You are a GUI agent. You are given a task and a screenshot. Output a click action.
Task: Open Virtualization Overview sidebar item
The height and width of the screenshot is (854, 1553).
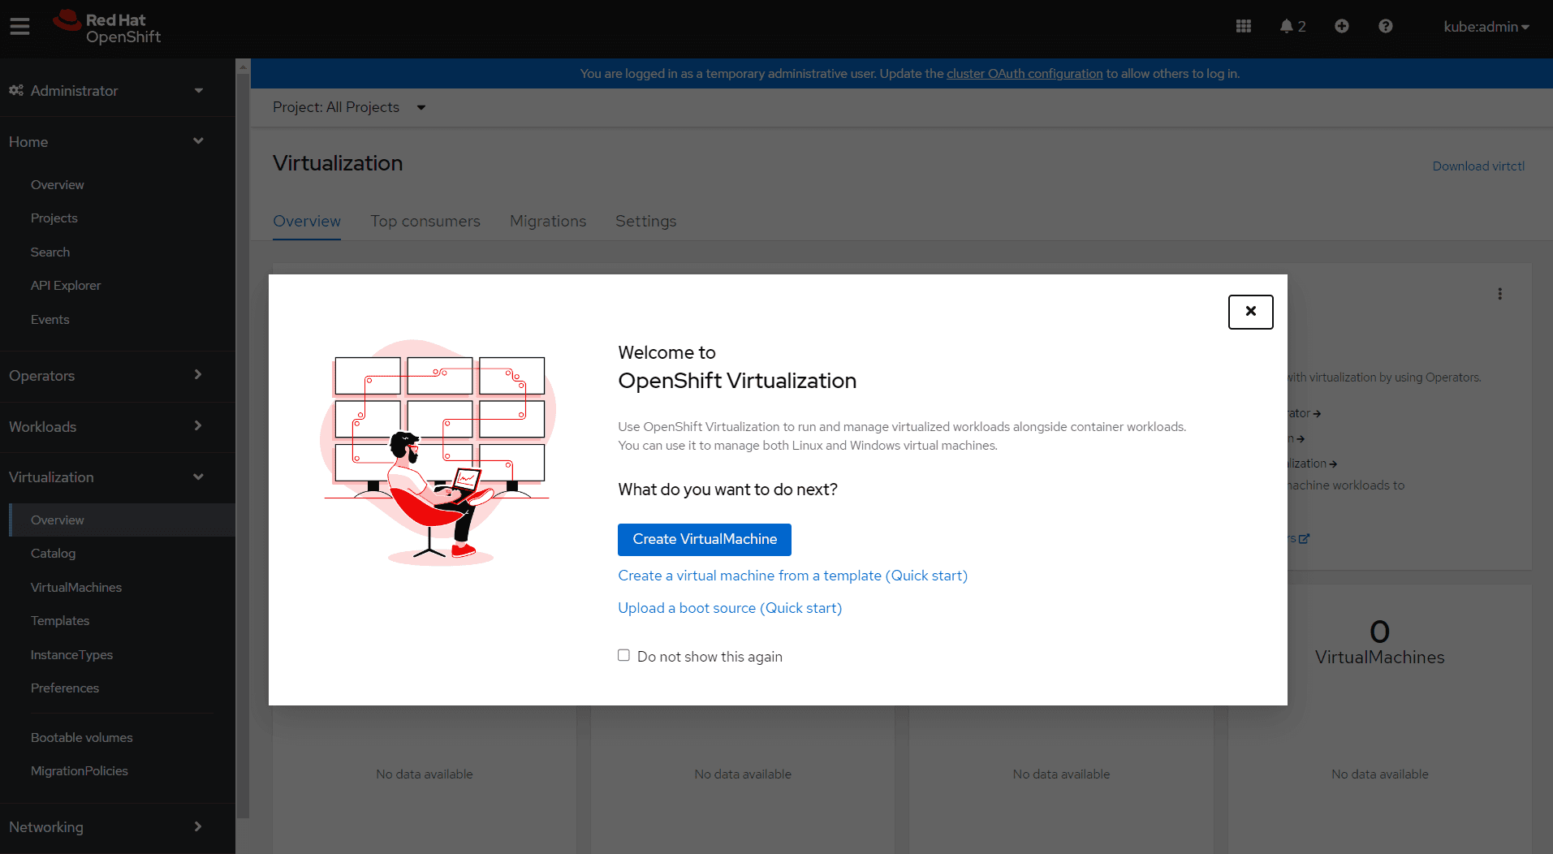(122, 520)
